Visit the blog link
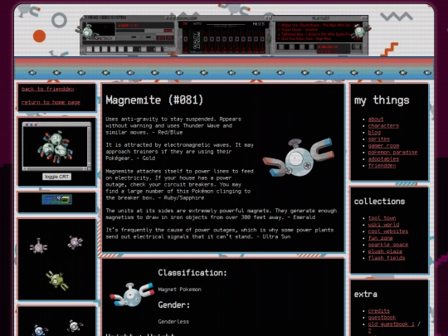This screenshot has height=336, width=448. 374,132
